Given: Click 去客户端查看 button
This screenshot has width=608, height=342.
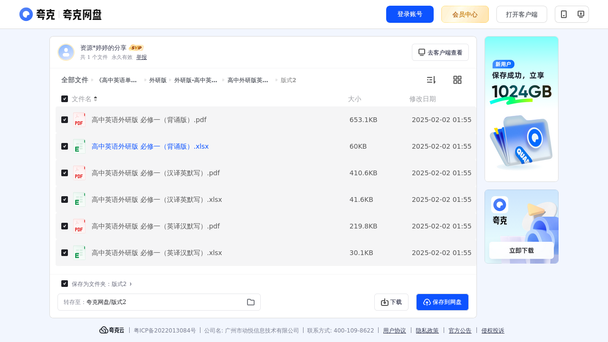Looking at the screenshot, I should click(440, 52).
